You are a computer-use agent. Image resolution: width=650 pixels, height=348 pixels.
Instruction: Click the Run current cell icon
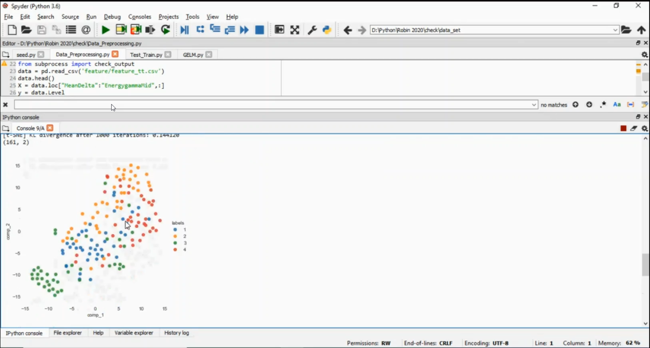121,30
